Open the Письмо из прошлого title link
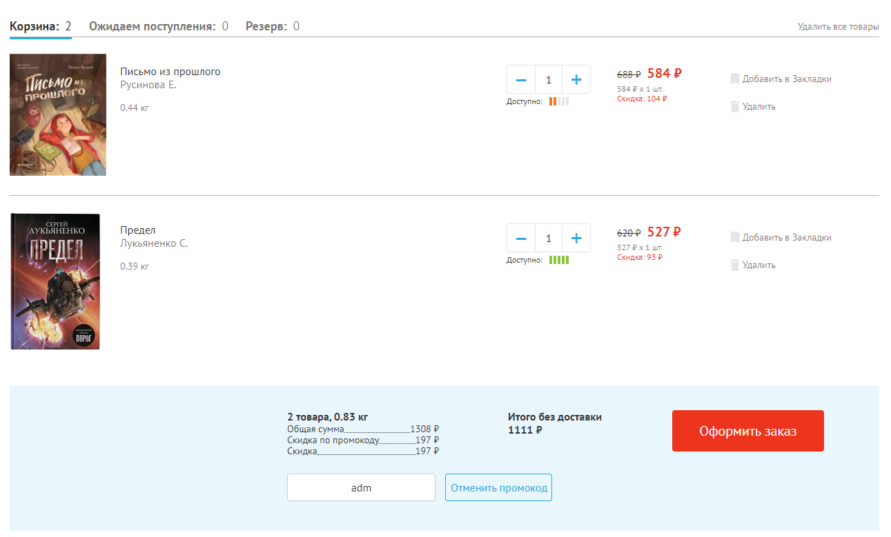The width and height of the screenshot is (891, 537). (x=170, y=72)
